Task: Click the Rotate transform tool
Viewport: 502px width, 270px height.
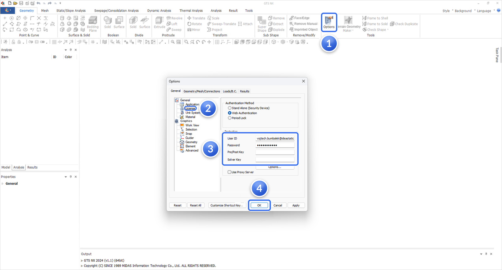Action: pos(195,24)
